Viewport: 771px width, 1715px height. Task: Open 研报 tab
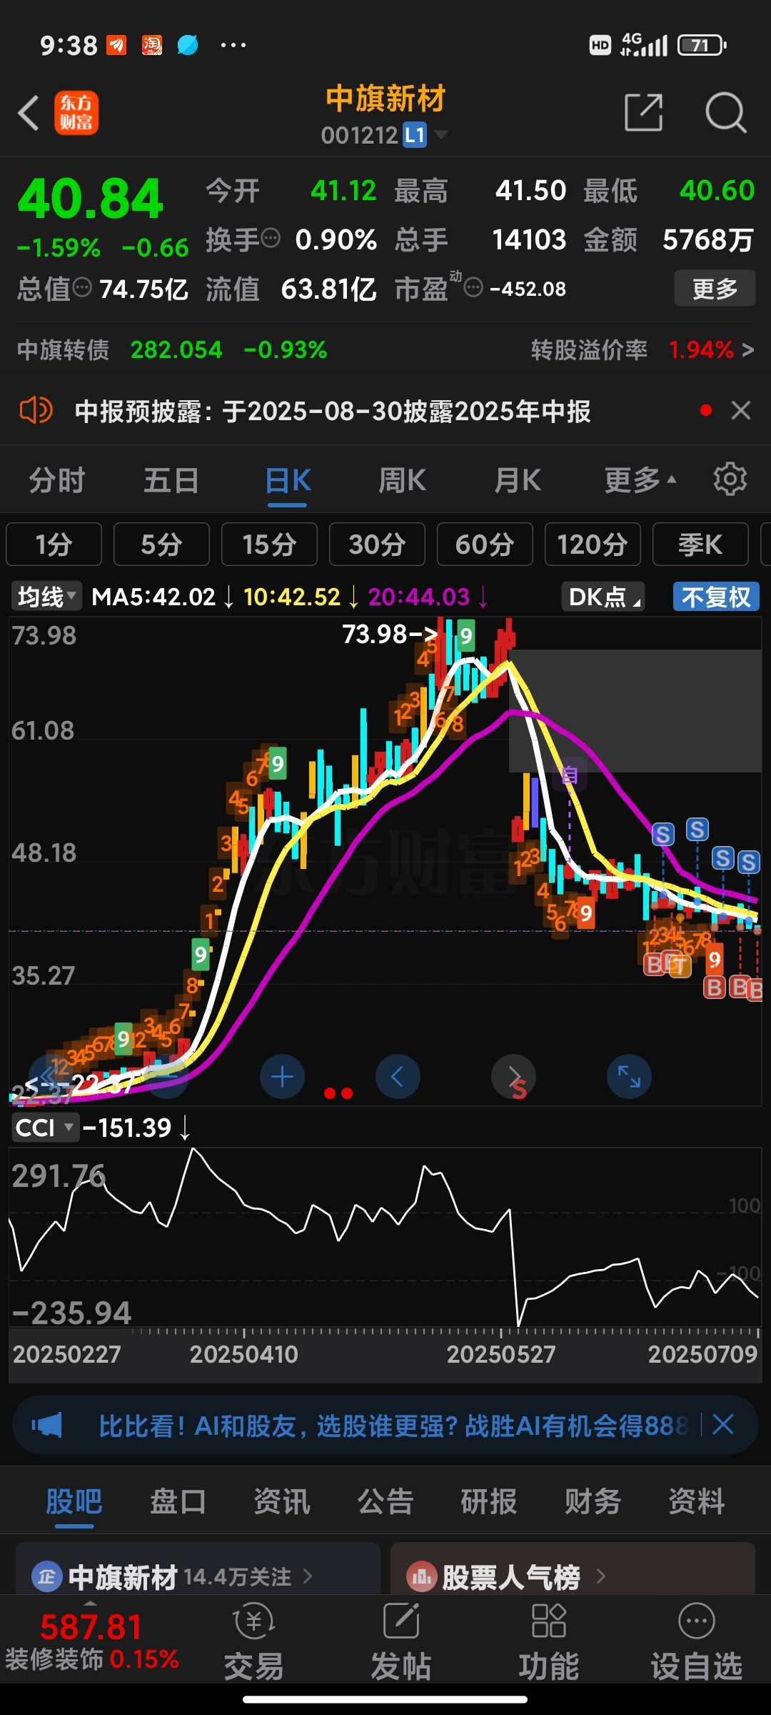(x=489, y=1501)
